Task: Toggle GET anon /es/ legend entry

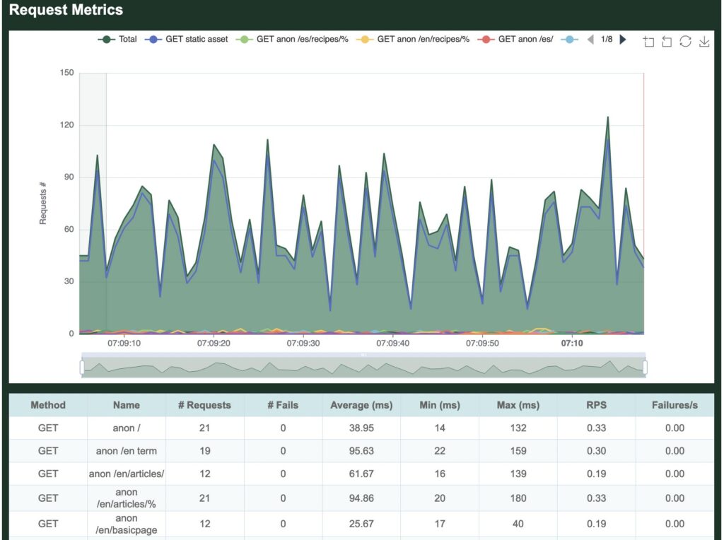Action: point(515,40)
